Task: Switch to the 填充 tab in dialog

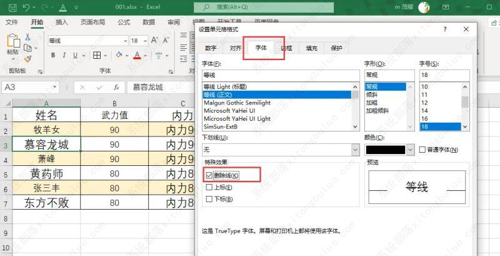Action: coord(311,48)
